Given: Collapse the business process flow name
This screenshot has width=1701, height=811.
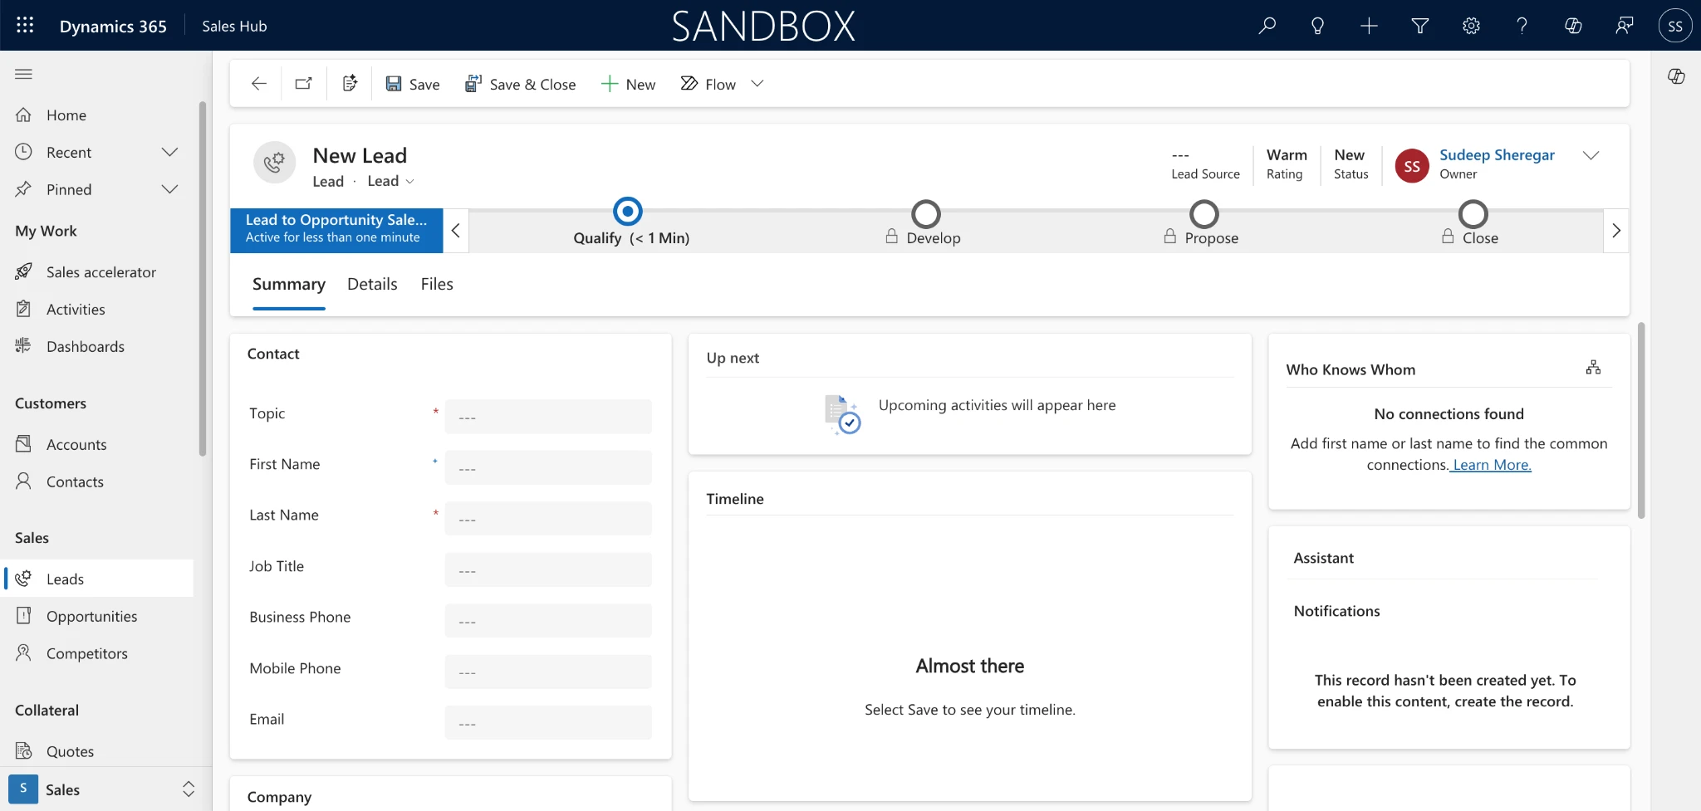Looking at the screenshot, I should (455, 231).
